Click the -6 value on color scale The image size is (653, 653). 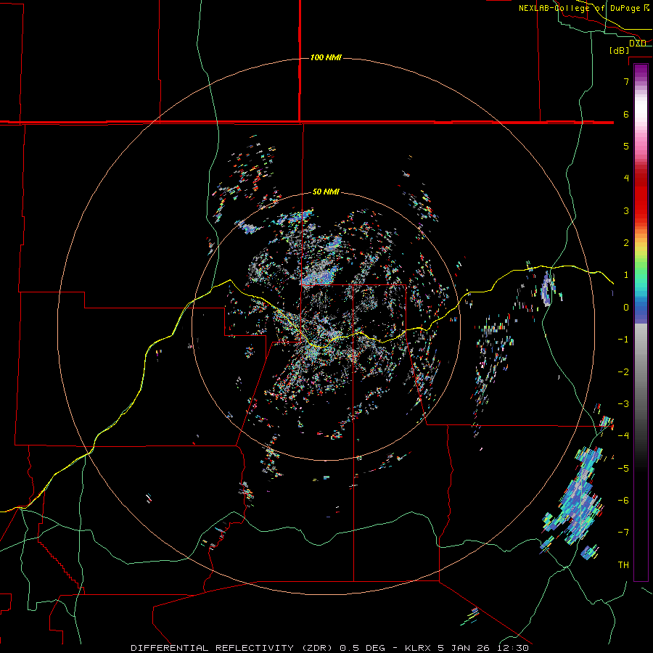[x=623, y=501]
